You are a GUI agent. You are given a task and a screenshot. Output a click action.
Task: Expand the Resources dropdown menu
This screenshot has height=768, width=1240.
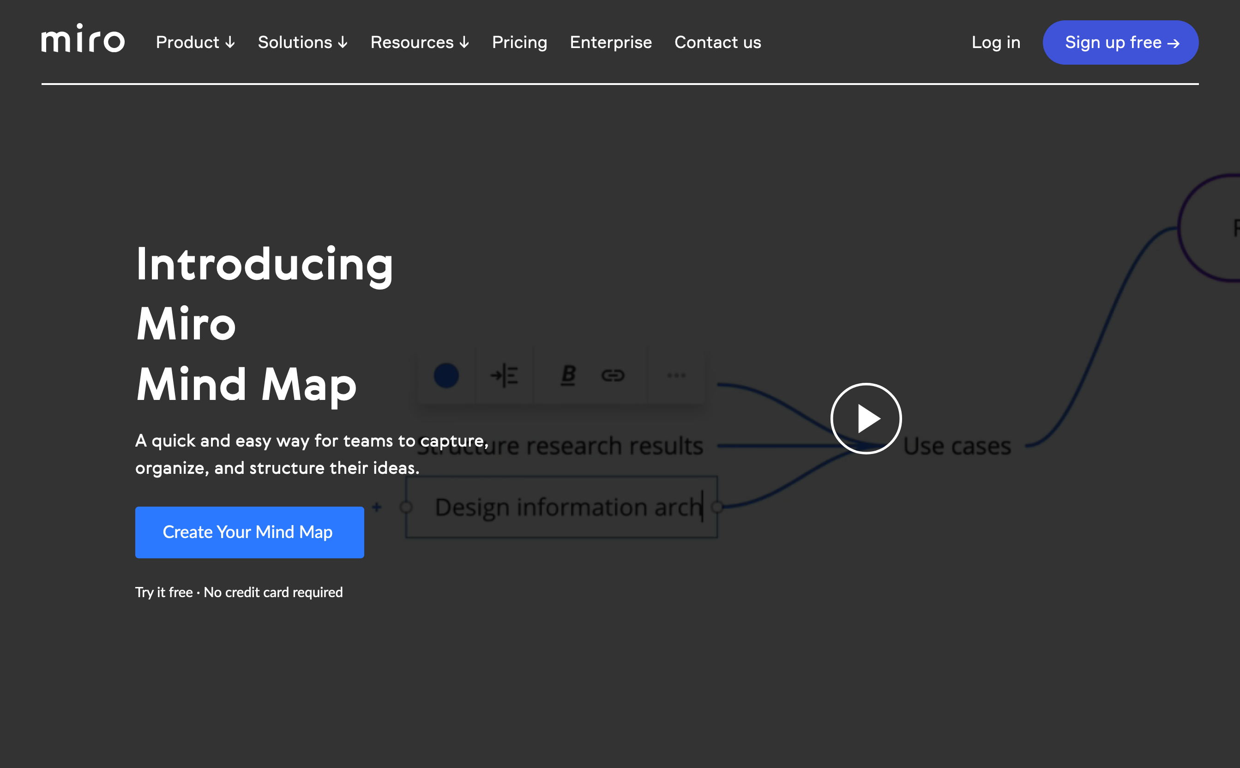420,42
